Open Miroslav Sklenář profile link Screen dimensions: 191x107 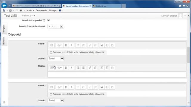point(169,16)
